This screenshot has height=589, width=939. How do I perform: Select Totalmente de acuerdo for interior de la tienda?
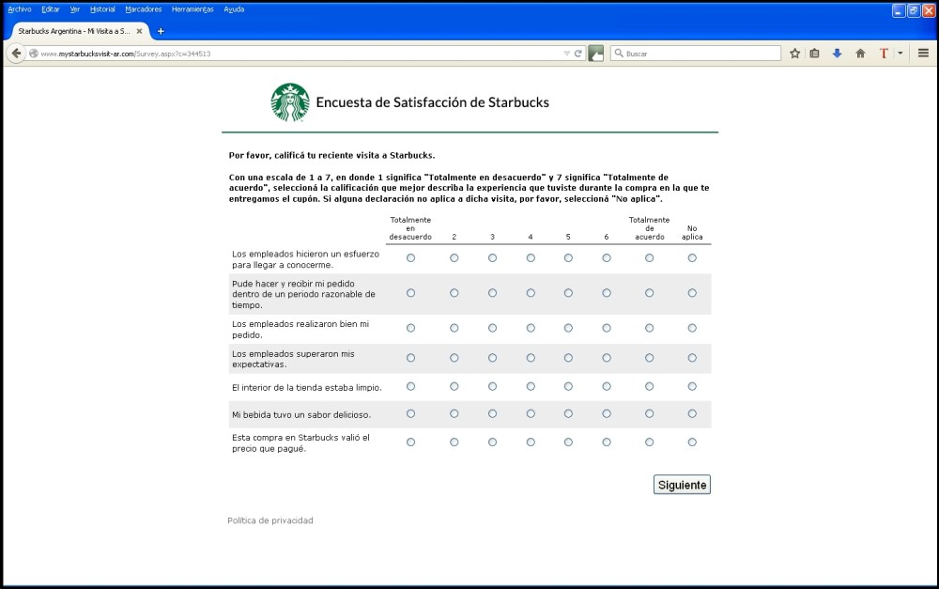pyautogui.click(x=649, y=386)
